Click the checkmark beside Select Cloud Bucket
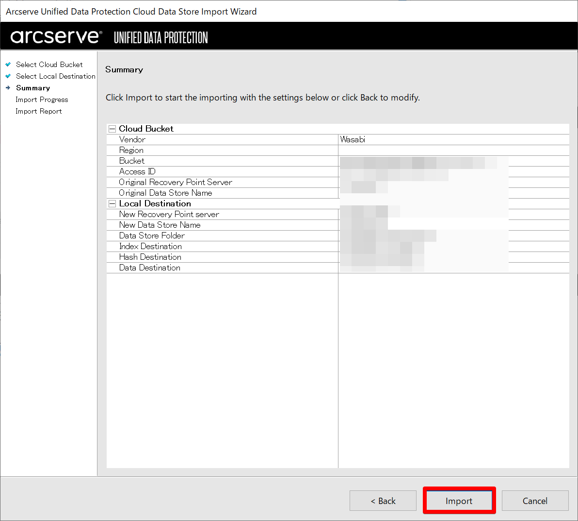578x521 pixels. tap(8, 64)
